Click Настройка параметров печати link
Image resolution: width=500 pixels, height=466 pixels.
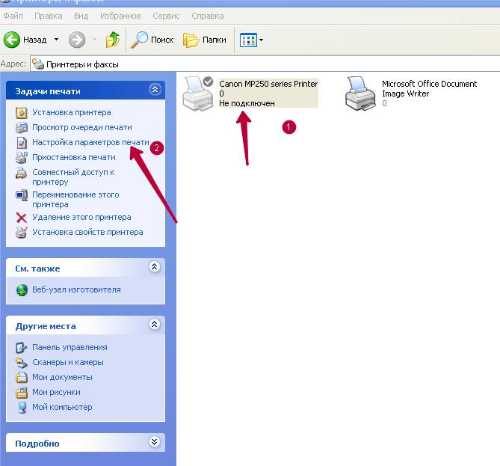(90, 142)
